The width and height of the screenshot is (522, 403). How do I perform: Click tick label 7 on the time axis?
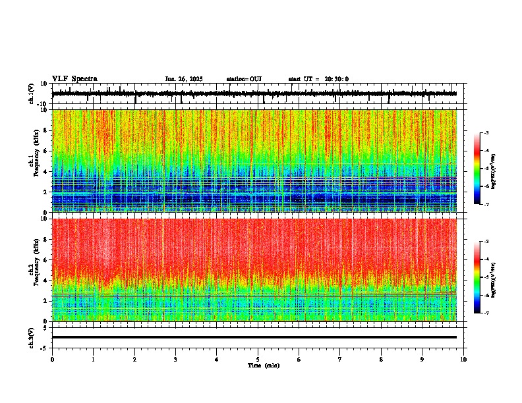click(340, 360)
